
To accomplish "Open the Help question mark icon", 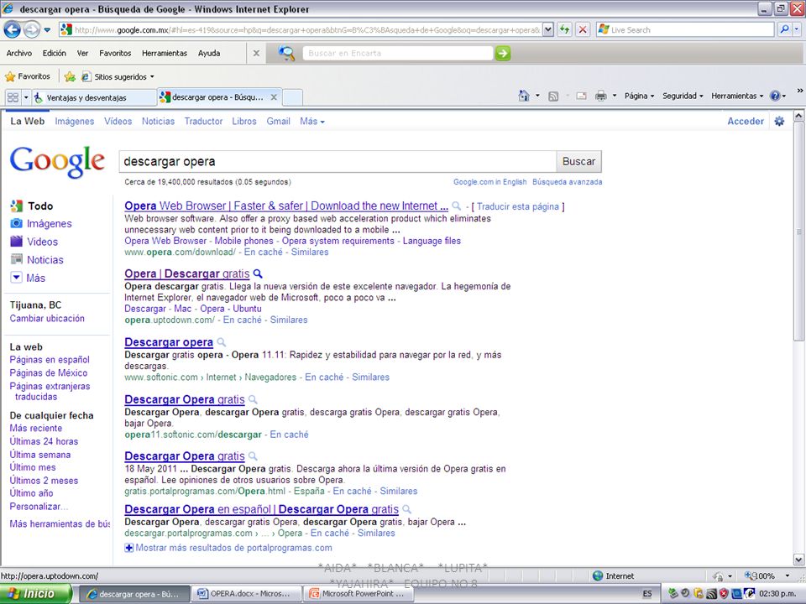I will [x=775, y=96].
